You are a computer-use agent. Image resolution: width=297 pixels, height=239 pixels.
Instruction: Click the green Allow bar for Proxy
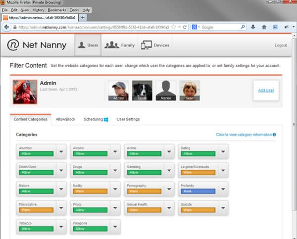90,210
